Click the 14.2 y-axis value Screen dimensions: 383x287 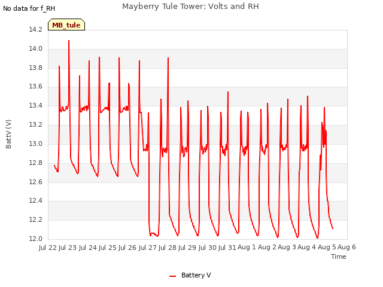point(36,30)
